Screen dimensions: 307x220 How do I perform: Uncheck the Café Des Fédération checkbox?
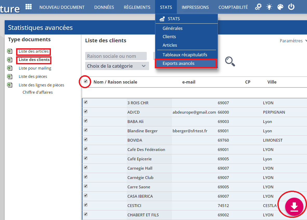(x=86, y=149)
